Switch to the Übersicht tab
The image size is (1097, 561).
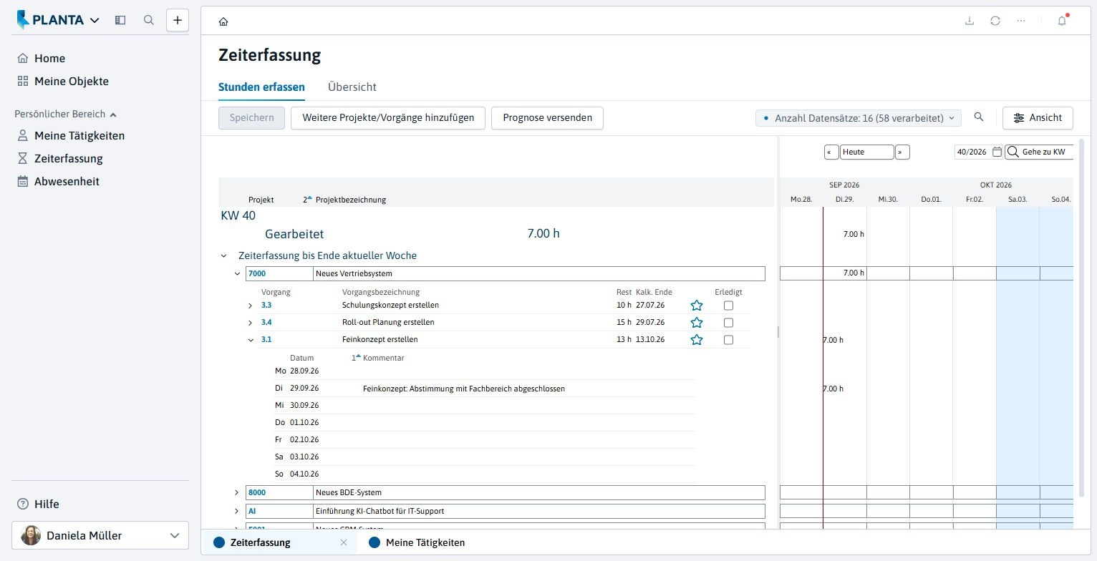pos(352,87)
